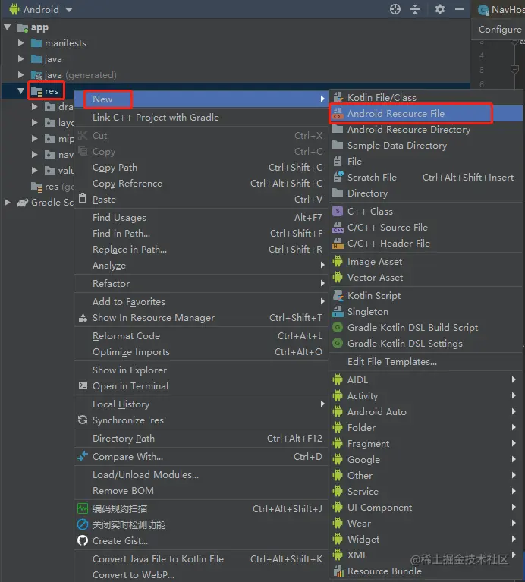The image size is (525, 582).
Task: Click Kotlin File/Class icon in submenu
Action: [x=338, y=98]
